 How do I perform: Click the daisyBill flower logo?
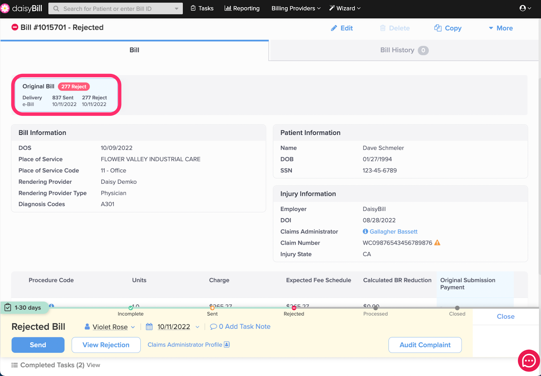tap(5, 8)
